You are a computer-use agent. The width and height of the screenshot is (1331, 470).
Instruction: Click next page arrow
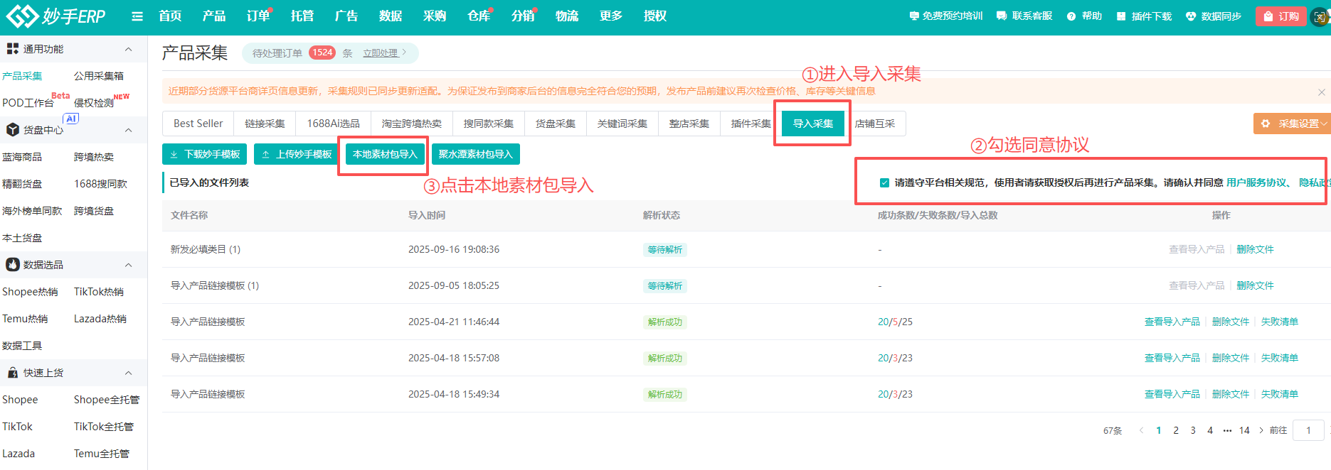pyautogui.click(x=1261, y=430)
